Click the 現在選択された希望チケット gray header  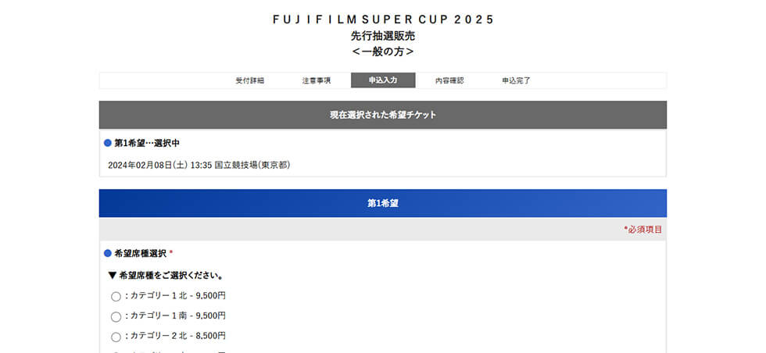click(383, 115)
